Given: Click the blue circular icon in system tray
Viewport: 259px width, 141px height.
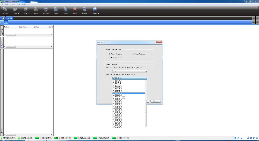Looking at the screenshot, I should (x=235, y=138).
